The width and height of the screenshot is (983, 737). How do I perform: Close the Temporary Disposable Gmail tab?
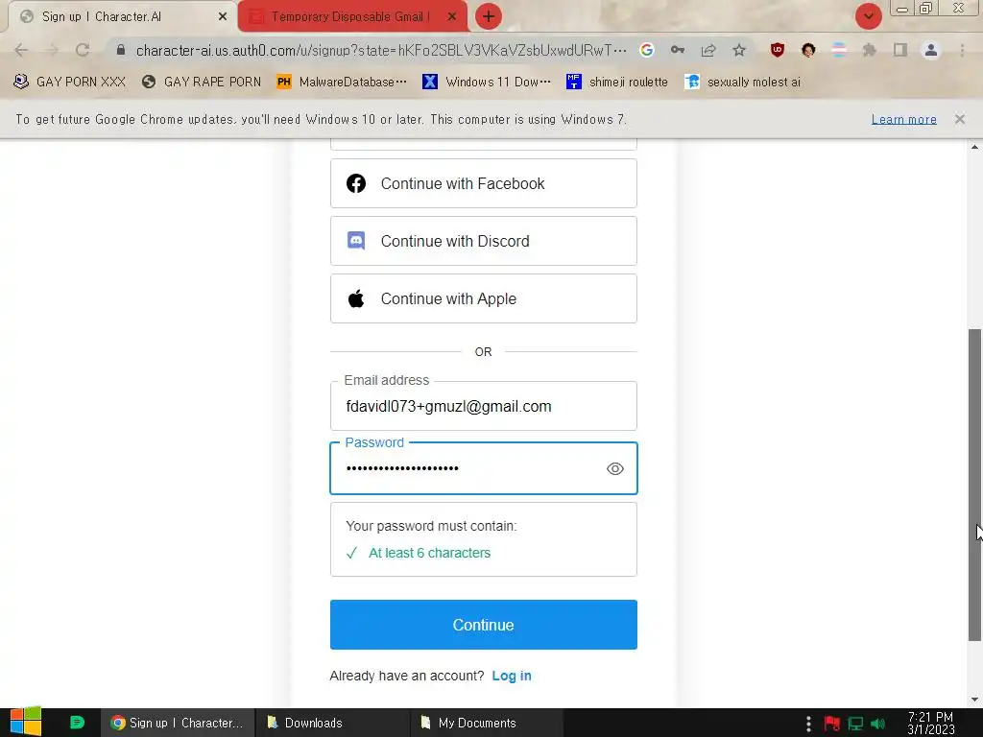pyautogui.click(x=452, y=17)
